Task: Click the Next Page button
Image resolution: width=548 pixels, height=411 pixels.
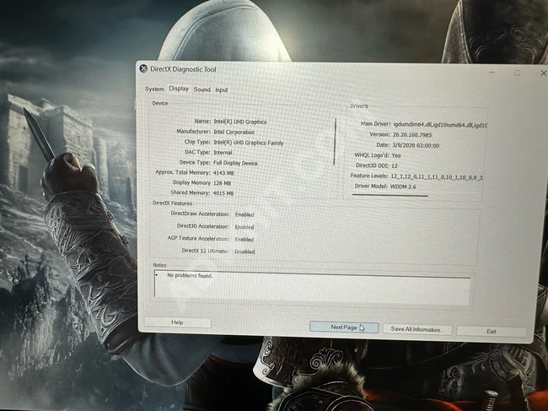Action: pyautogui.click(x=344, y=327)
